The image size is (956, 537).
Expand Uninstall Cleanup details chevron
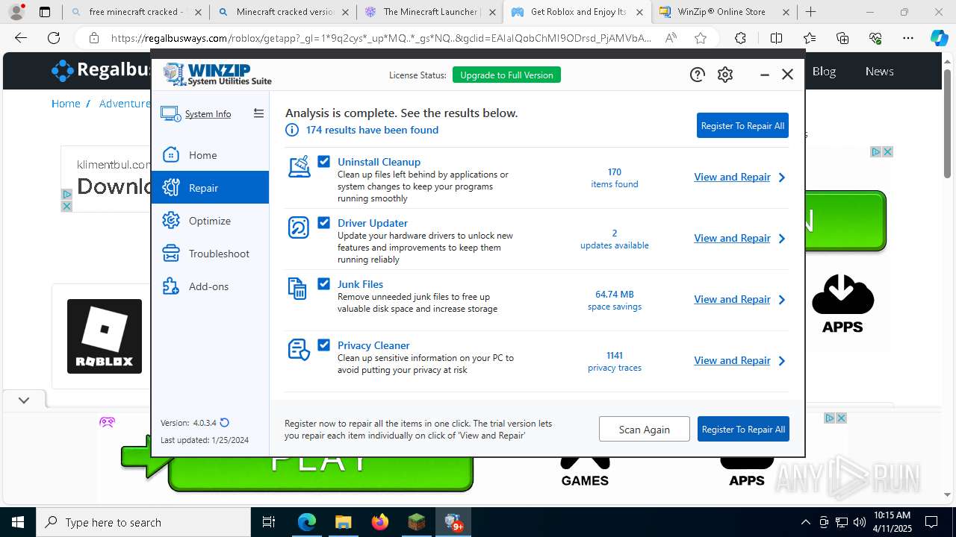782,178
